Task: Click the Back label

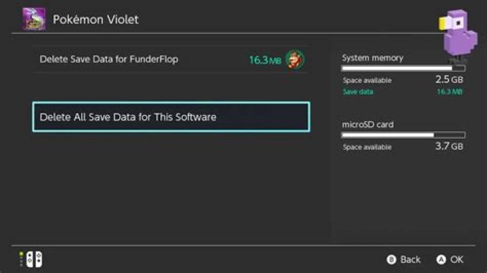Action: 411,259
